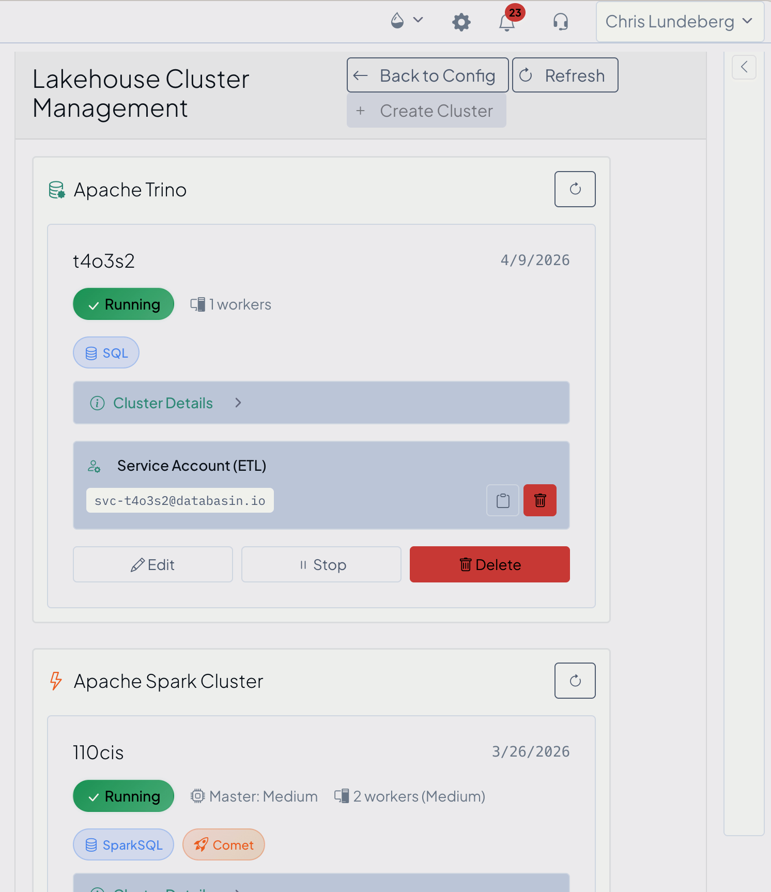771x892 pixels.
Task: Open the theme droplet dropdown
Action: point(407,21)
